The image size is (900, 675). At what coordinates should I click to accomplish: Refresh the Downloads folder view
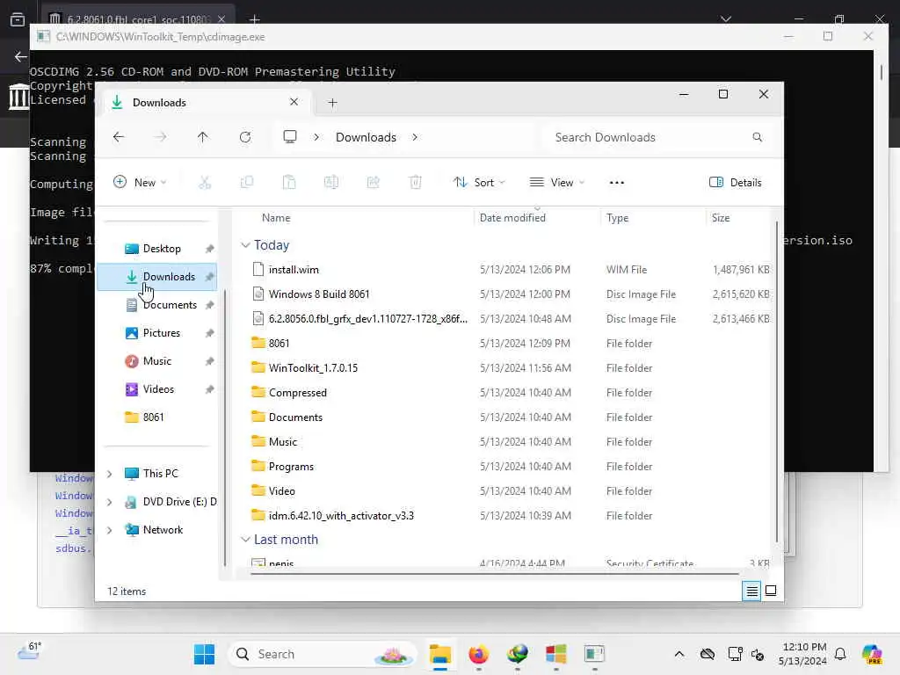[245, 137]
